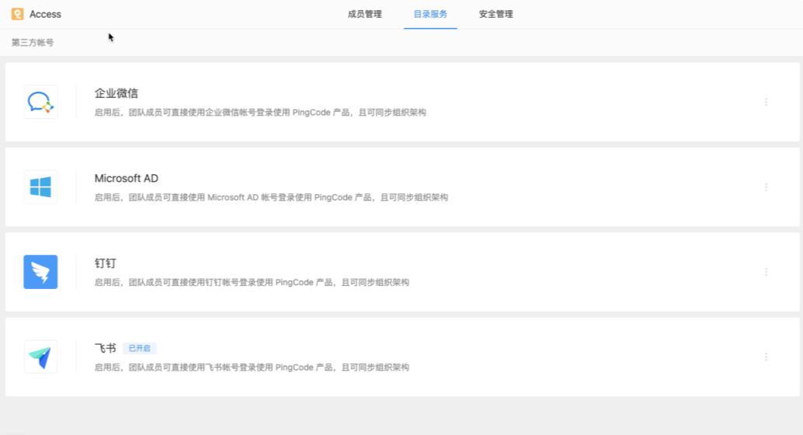This screenshot has height=435, width=803.
Task: Open more options for 企业微信 row
Action: coord(766,102)
